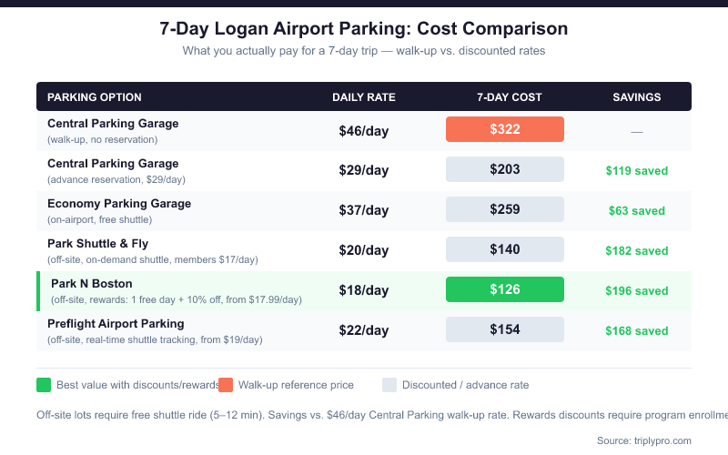The height and width of the screenshot is (455, 728).
Task: Click the green $126 cost cell
Action: pos(505,290)
